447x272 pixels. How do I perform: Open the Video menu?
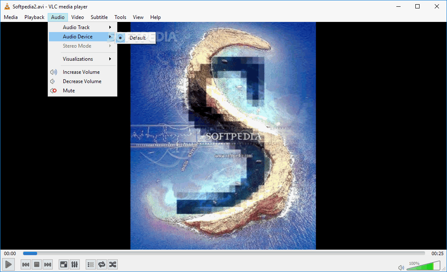pyautogui.click(x=78, y=17)
